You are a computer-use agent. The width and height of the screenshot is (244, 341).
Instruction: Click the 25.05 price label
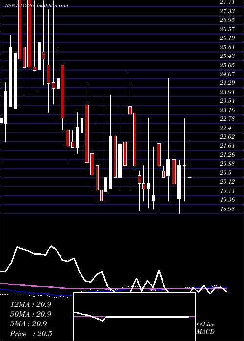click(x=227, y=65)
